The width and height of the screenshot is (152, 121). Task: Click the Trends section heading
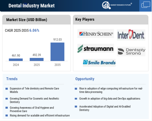pyautogui.click(x=12, y=79)
